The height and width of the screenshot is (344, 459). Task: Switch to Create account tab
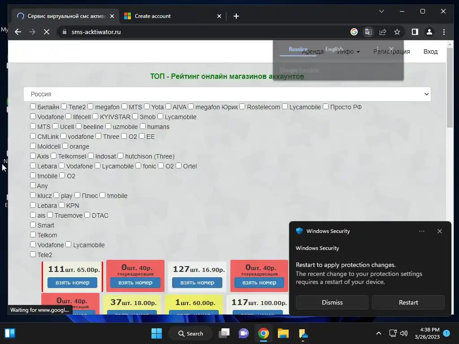(x=173, y=16)
